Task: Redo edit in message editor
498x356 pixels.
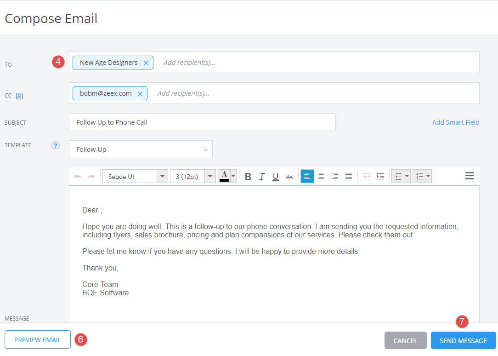Action: click(x=91, y=177)
